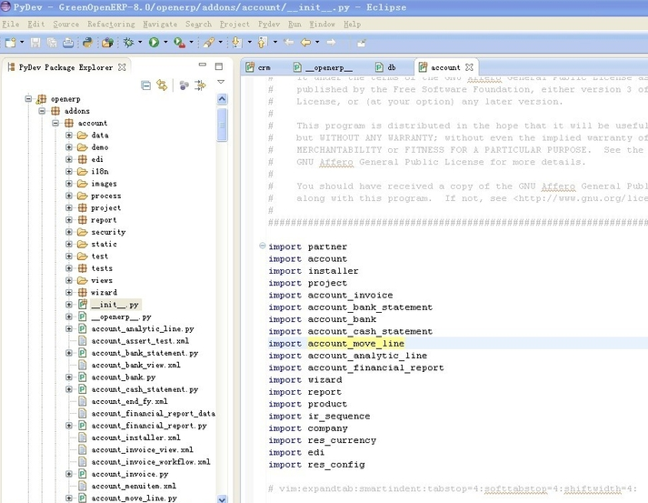Click the Debug bug icon

tap(128, 42)
